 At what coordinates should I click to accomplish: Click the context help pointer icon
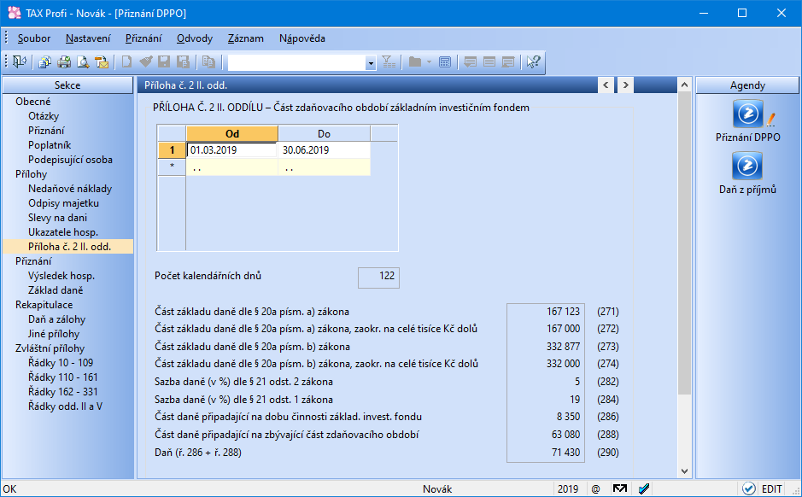pos(533,62)
